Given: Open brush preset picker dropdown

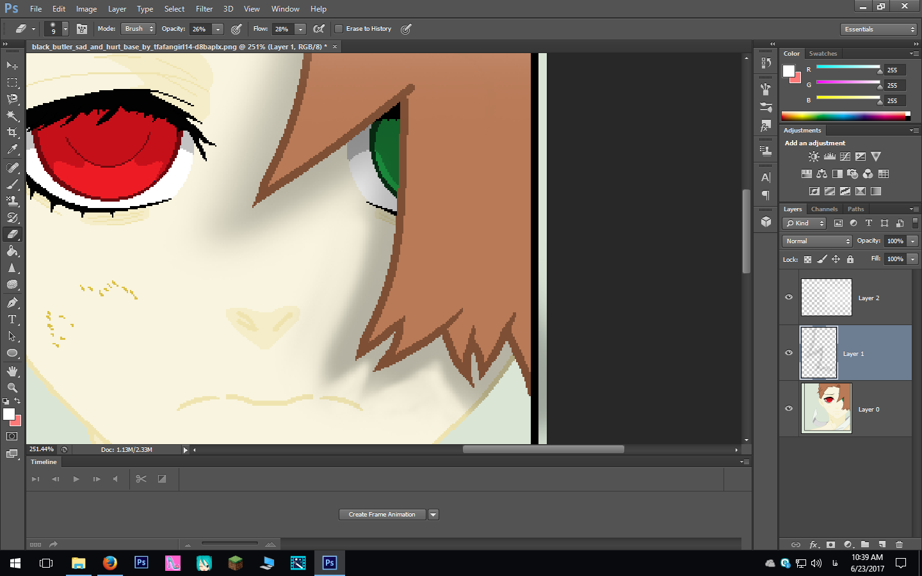Looking at the screenshot, I should 65,29.
